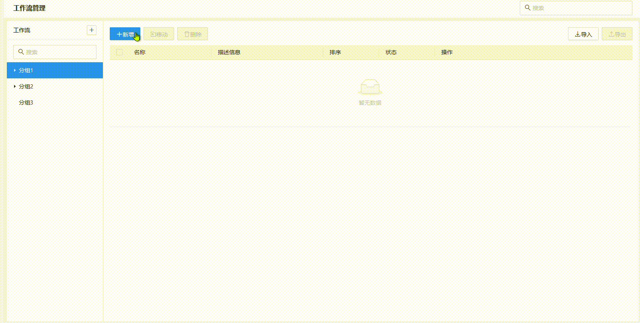Click the magnifier icon in top-right search

[527, 8]
